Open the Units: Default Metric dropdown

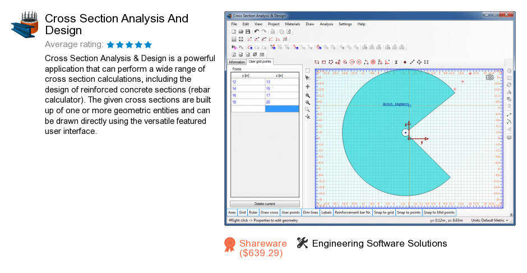489,220
